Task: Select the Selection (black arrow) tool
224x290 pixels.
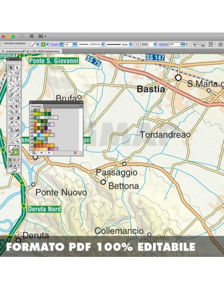Action: (11, 67)
